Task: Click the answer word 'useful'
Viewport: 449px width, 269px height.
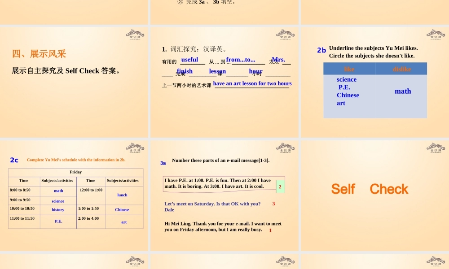Action: tap(189, 60)
